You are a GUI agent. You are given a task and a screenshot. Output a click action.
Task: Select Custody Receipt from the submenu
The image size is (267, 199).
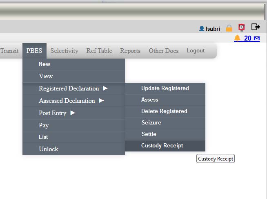[162, 145]
